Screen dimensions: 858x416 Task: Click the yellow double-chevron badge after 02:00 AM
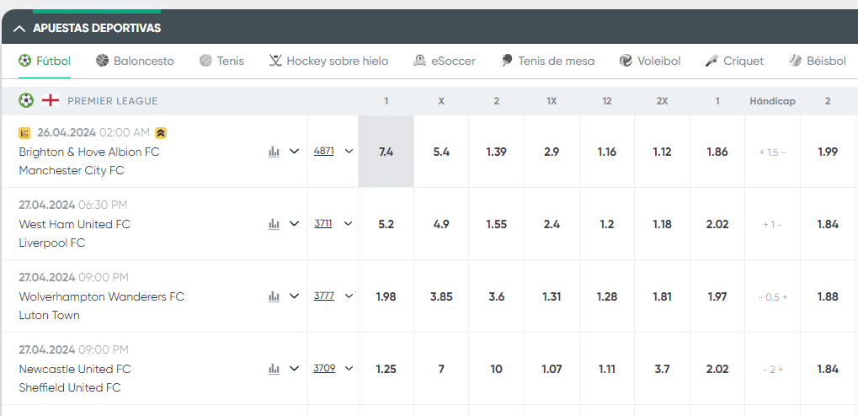[x=161, y=132]
